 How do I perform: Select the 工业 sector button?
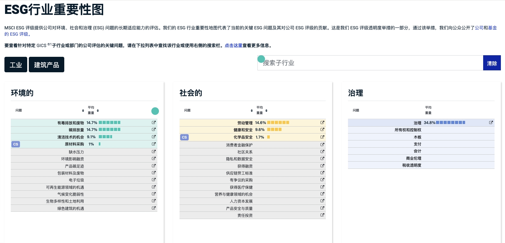click(16, 65)
